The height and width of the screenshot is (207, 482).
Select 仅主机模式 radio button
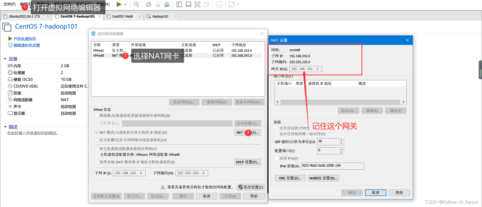point(97,140)
